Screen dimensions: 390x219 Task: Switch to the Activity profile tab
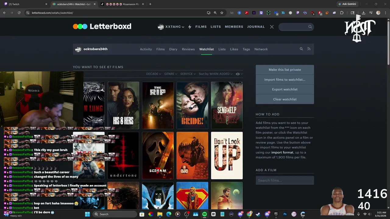click(146, 49)
